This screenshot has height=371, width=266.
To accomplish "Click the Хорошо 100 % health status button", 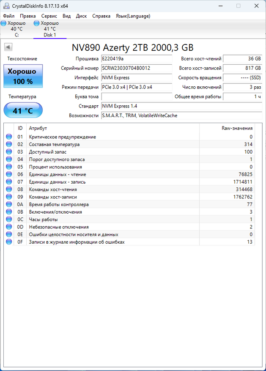I will (23, 76).
